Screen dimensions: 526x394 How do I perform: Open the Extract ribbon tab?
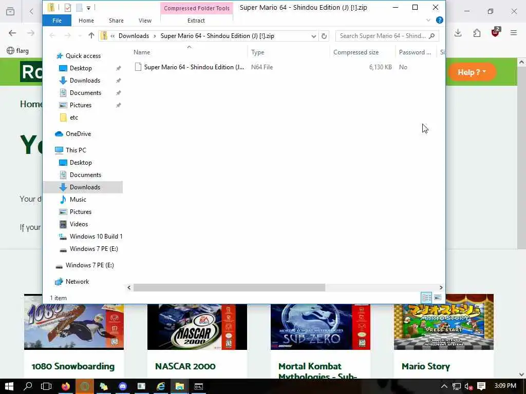point(196,21)
